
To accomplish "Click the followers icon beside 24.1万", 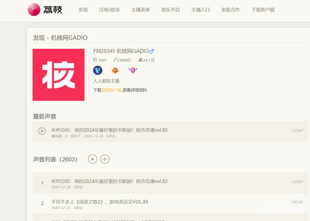I will click(x=140, y=60).
